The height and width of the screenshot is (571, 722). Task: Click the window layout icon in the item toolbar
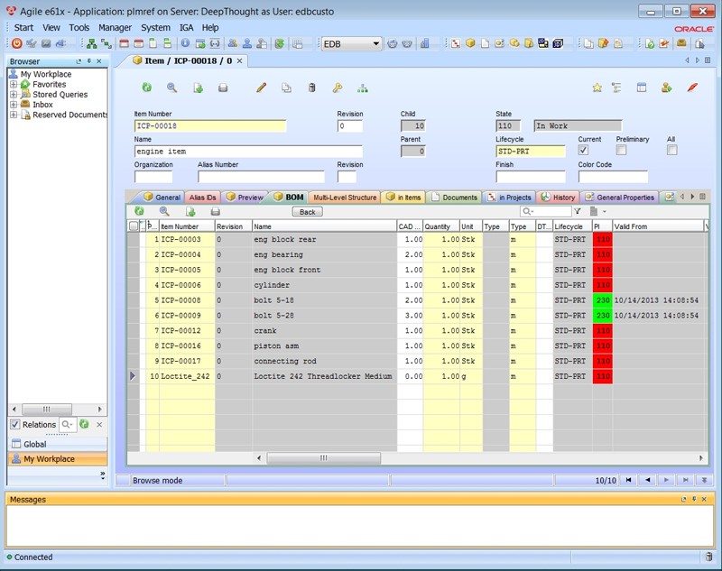642,87
